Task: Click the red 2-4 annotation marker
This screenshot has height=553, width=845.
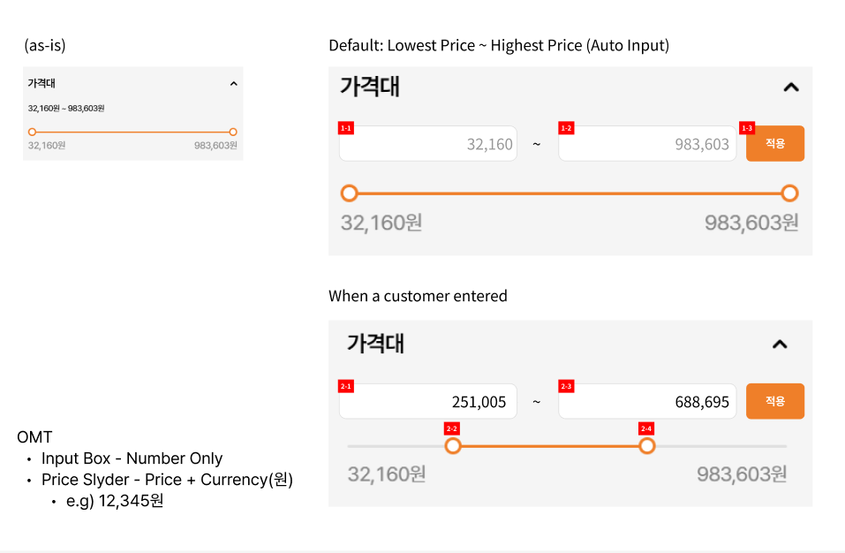Action: pos(646,428)
